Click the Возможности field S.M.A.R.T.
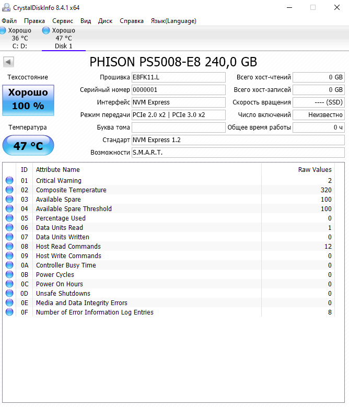Screen dimensions: 349x407 click(238, 153)
